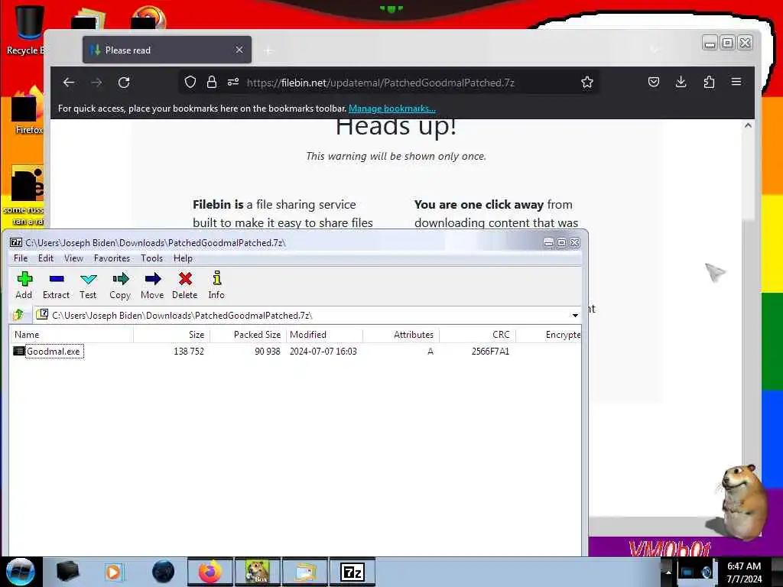Open the Favorites menu in 7-Zip
This screenshot has width=783, height=587.
[112, 258]
